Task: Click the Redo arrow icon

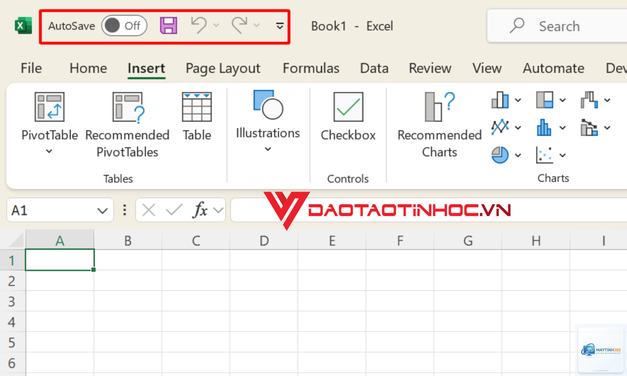Action: 240,25
